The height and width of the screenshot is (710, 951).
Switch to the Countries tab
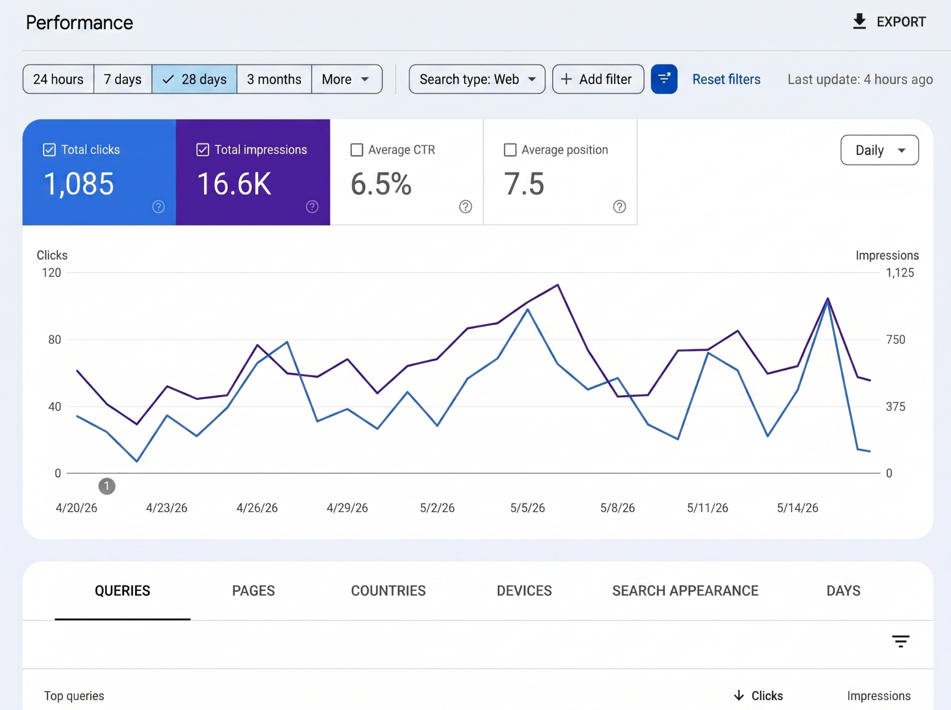click(388, 591)
